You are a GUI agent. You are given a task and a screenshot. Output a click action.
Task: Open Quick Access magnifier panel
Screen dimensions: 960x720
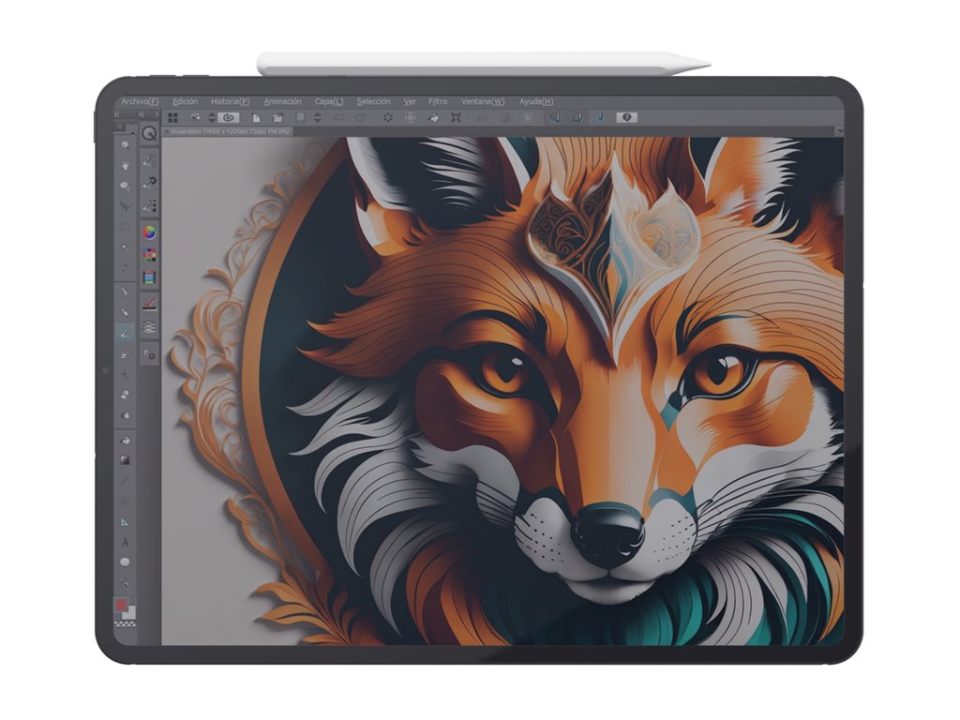(x=149, y=134)
